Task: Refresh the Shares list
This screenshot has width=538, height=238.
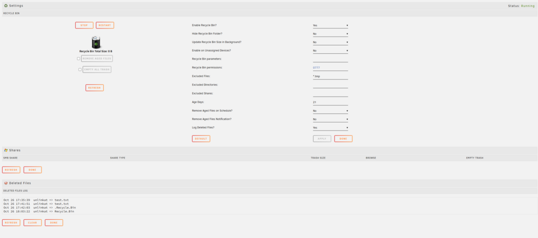Action: (x=11, y=170)
